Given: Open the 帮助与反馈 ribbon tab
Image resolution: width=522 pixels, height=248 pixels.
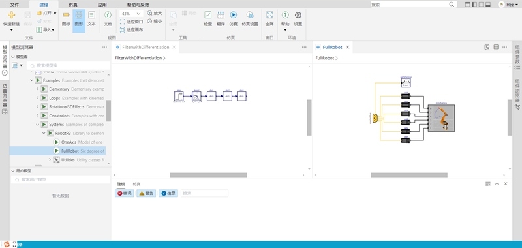Looking at the screenshot, I should tap(138, 5).
